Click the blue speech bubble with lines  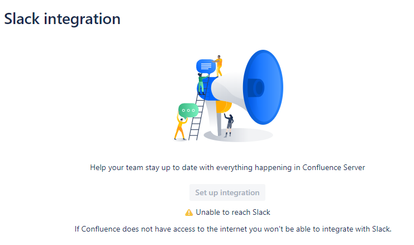tap(206, 66)
